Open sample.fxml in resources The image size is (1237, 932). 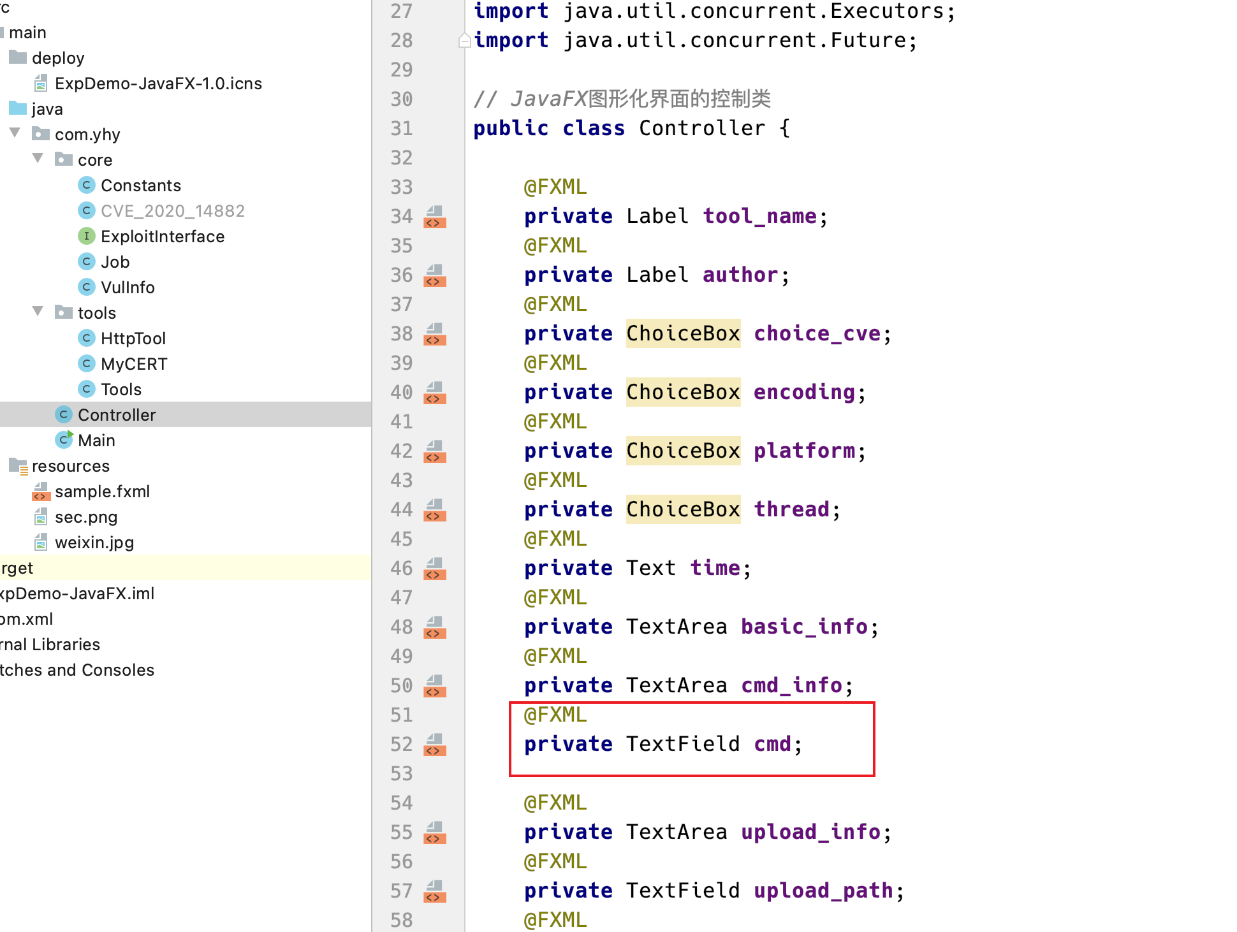pos(102,491)
